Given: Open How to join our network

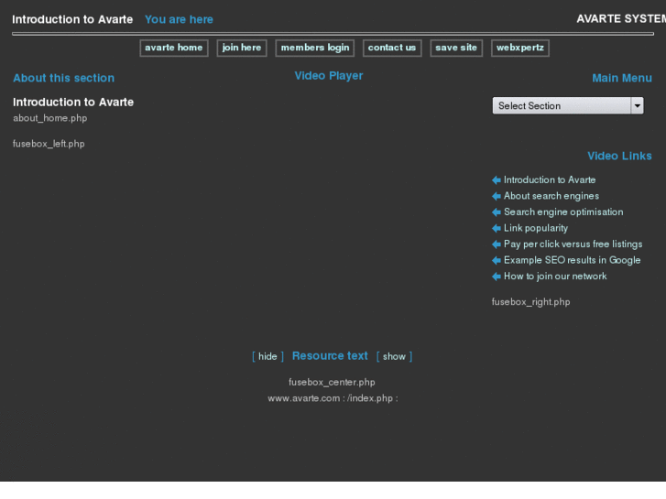Looking at the screenshot, I should point(555,277).
